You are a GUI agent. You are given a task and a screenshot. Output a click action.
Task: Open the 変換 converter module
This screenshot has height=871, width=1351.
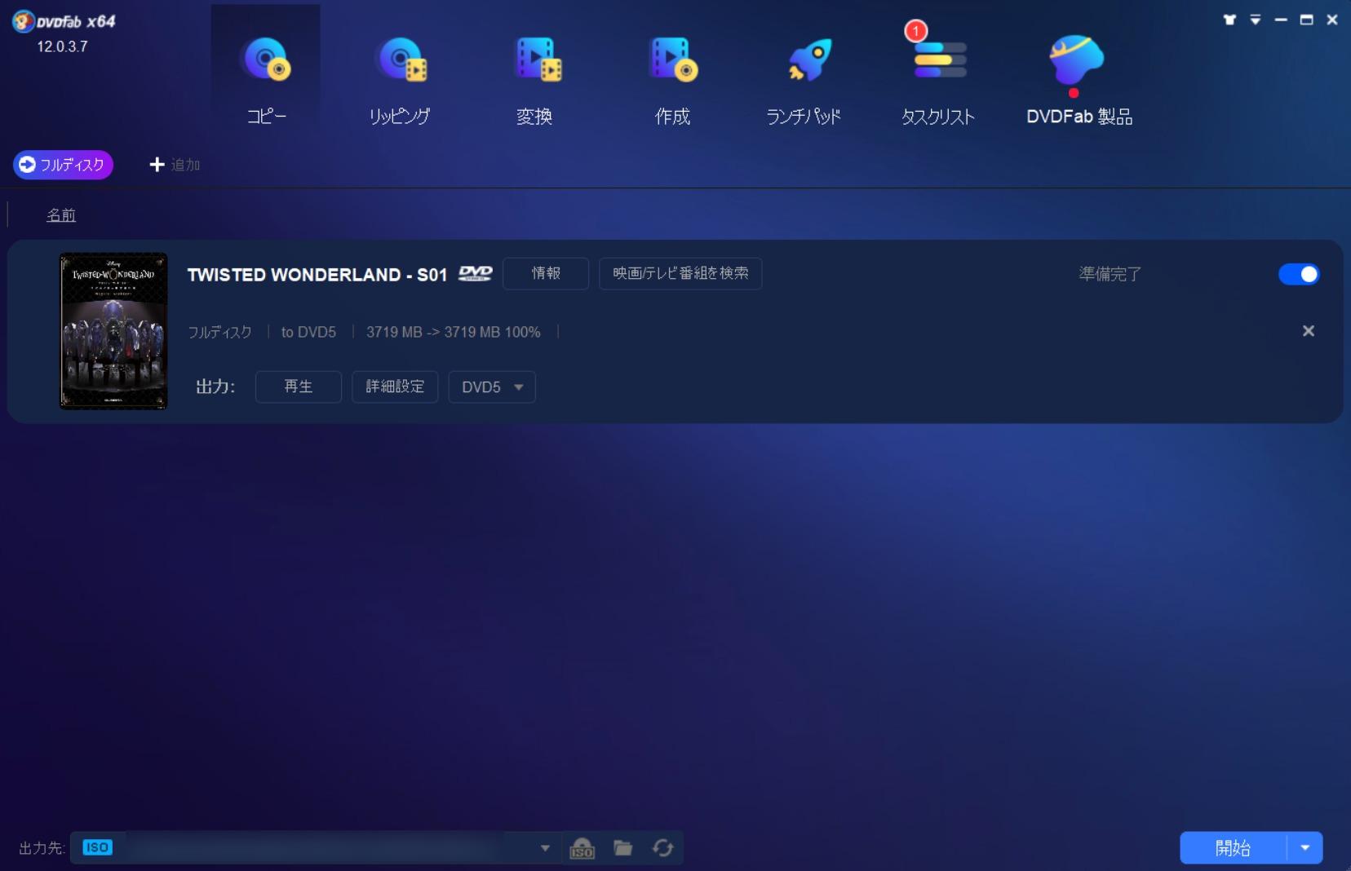pos(535,80)
